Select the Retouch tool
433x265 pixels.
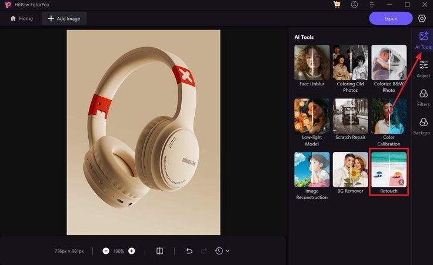pos(389,173)
